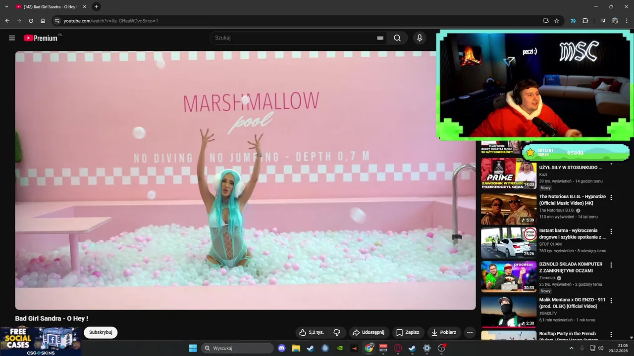Image resolution: width=634 pixels, height=356 pixels.
Task: Open browser home page icon
Action: (43, 21)
